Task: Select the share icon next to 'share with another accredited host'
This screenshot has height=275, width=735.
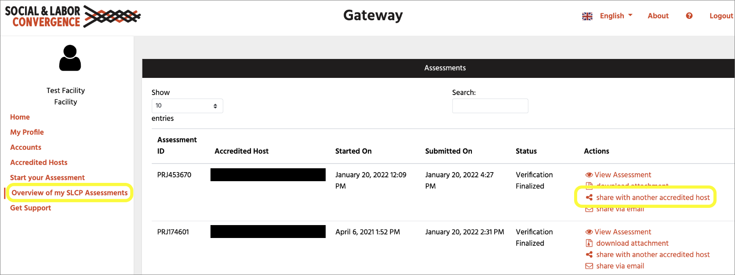Action: pos(589,198)
